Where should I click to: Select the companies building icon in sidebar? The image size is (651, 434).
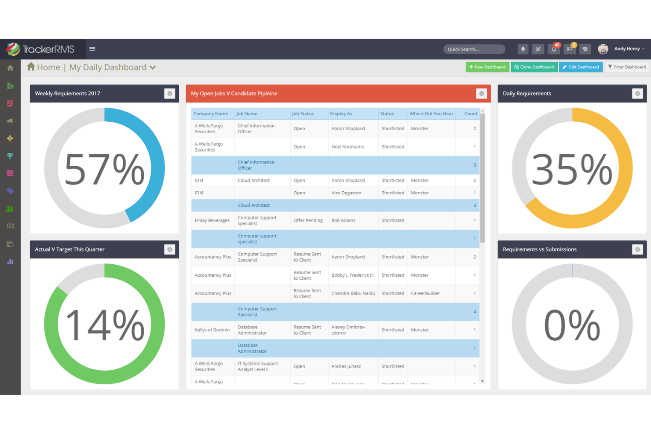(x=10, y=85)
